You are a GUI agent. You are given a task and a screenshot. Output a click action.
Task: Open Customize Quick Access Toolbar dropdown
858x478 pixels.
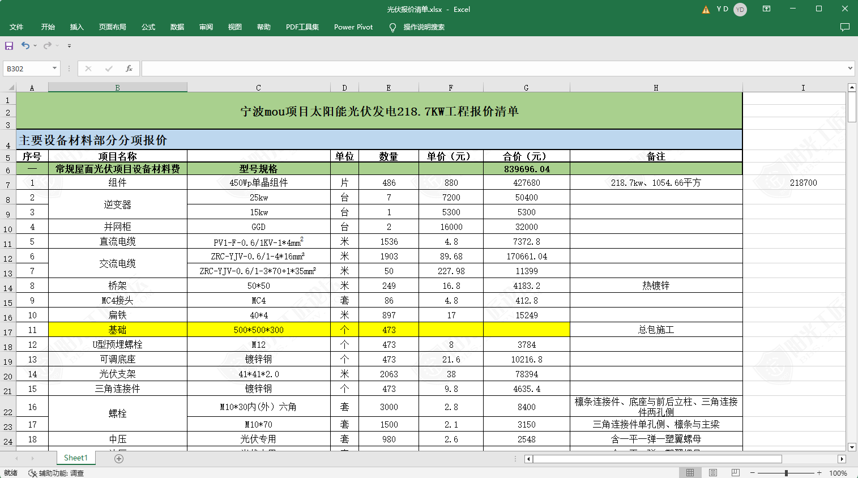click(69, 46)
